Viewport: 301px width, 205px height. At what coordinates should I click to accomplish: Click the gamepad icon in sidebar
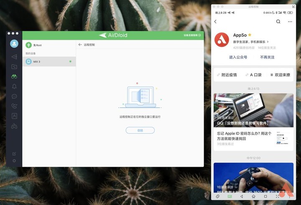coord(14,126)
